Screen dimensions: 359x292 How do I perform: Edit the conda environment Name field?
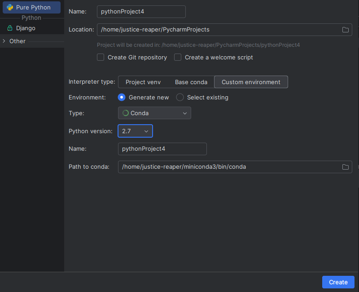162,149
